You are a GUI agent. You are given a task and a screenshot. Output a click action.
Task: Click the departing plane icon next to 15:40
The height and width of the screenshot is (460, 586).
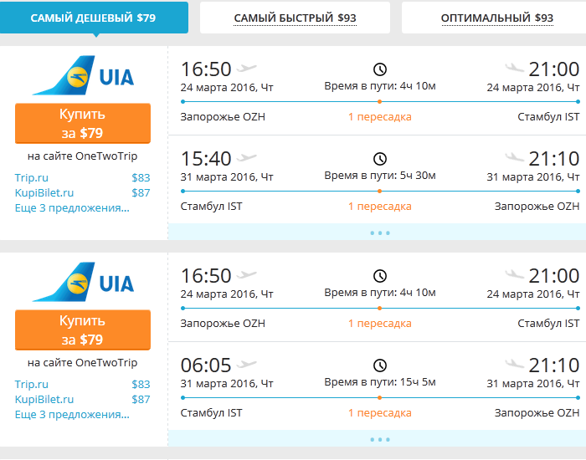pos(248,157)
